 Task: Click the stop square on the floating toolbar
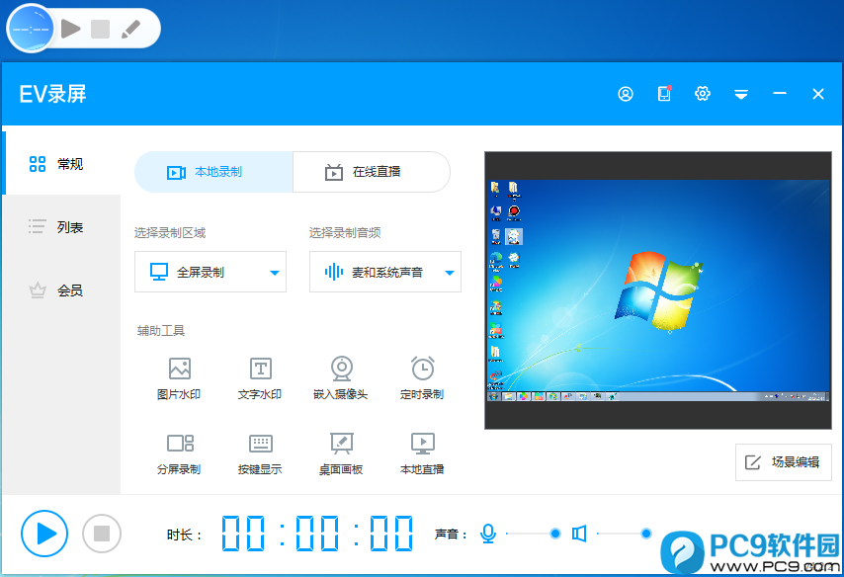100,29
